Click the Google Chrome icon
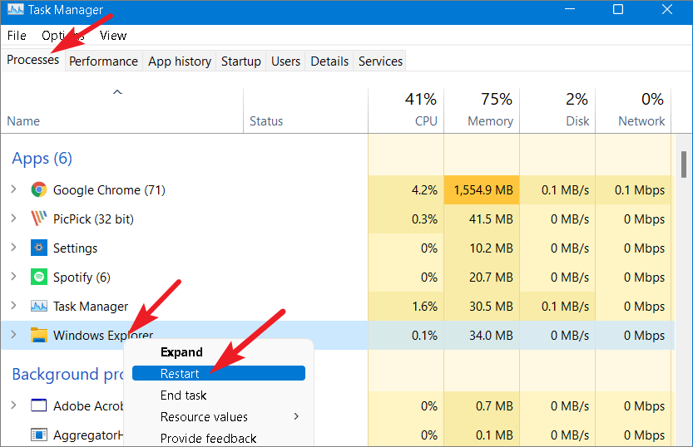Image resolution: width=693 pixels, height=447 pixels. point(39,189)
